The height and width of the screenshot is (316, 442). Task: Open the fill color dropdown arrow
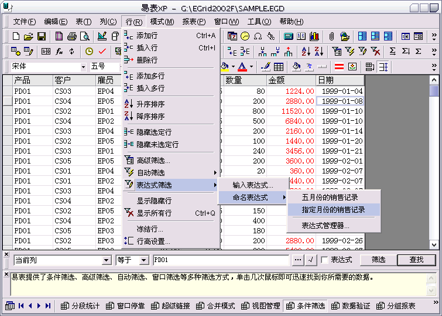point(233,67)
